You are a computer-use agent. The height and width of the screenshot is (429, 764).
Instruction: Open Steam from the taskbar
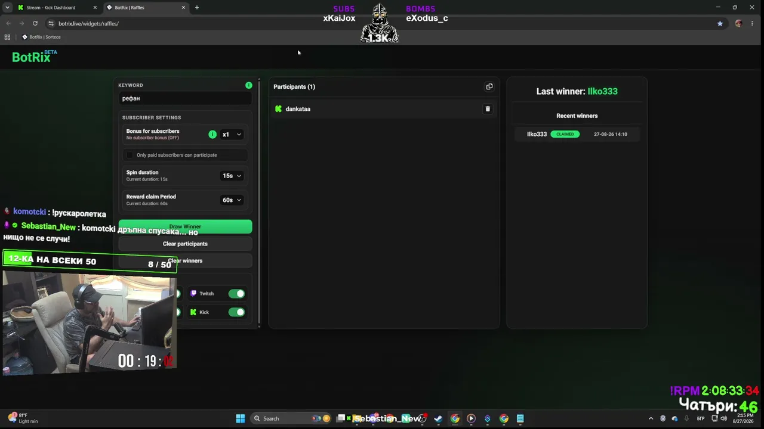click(438, 418)
